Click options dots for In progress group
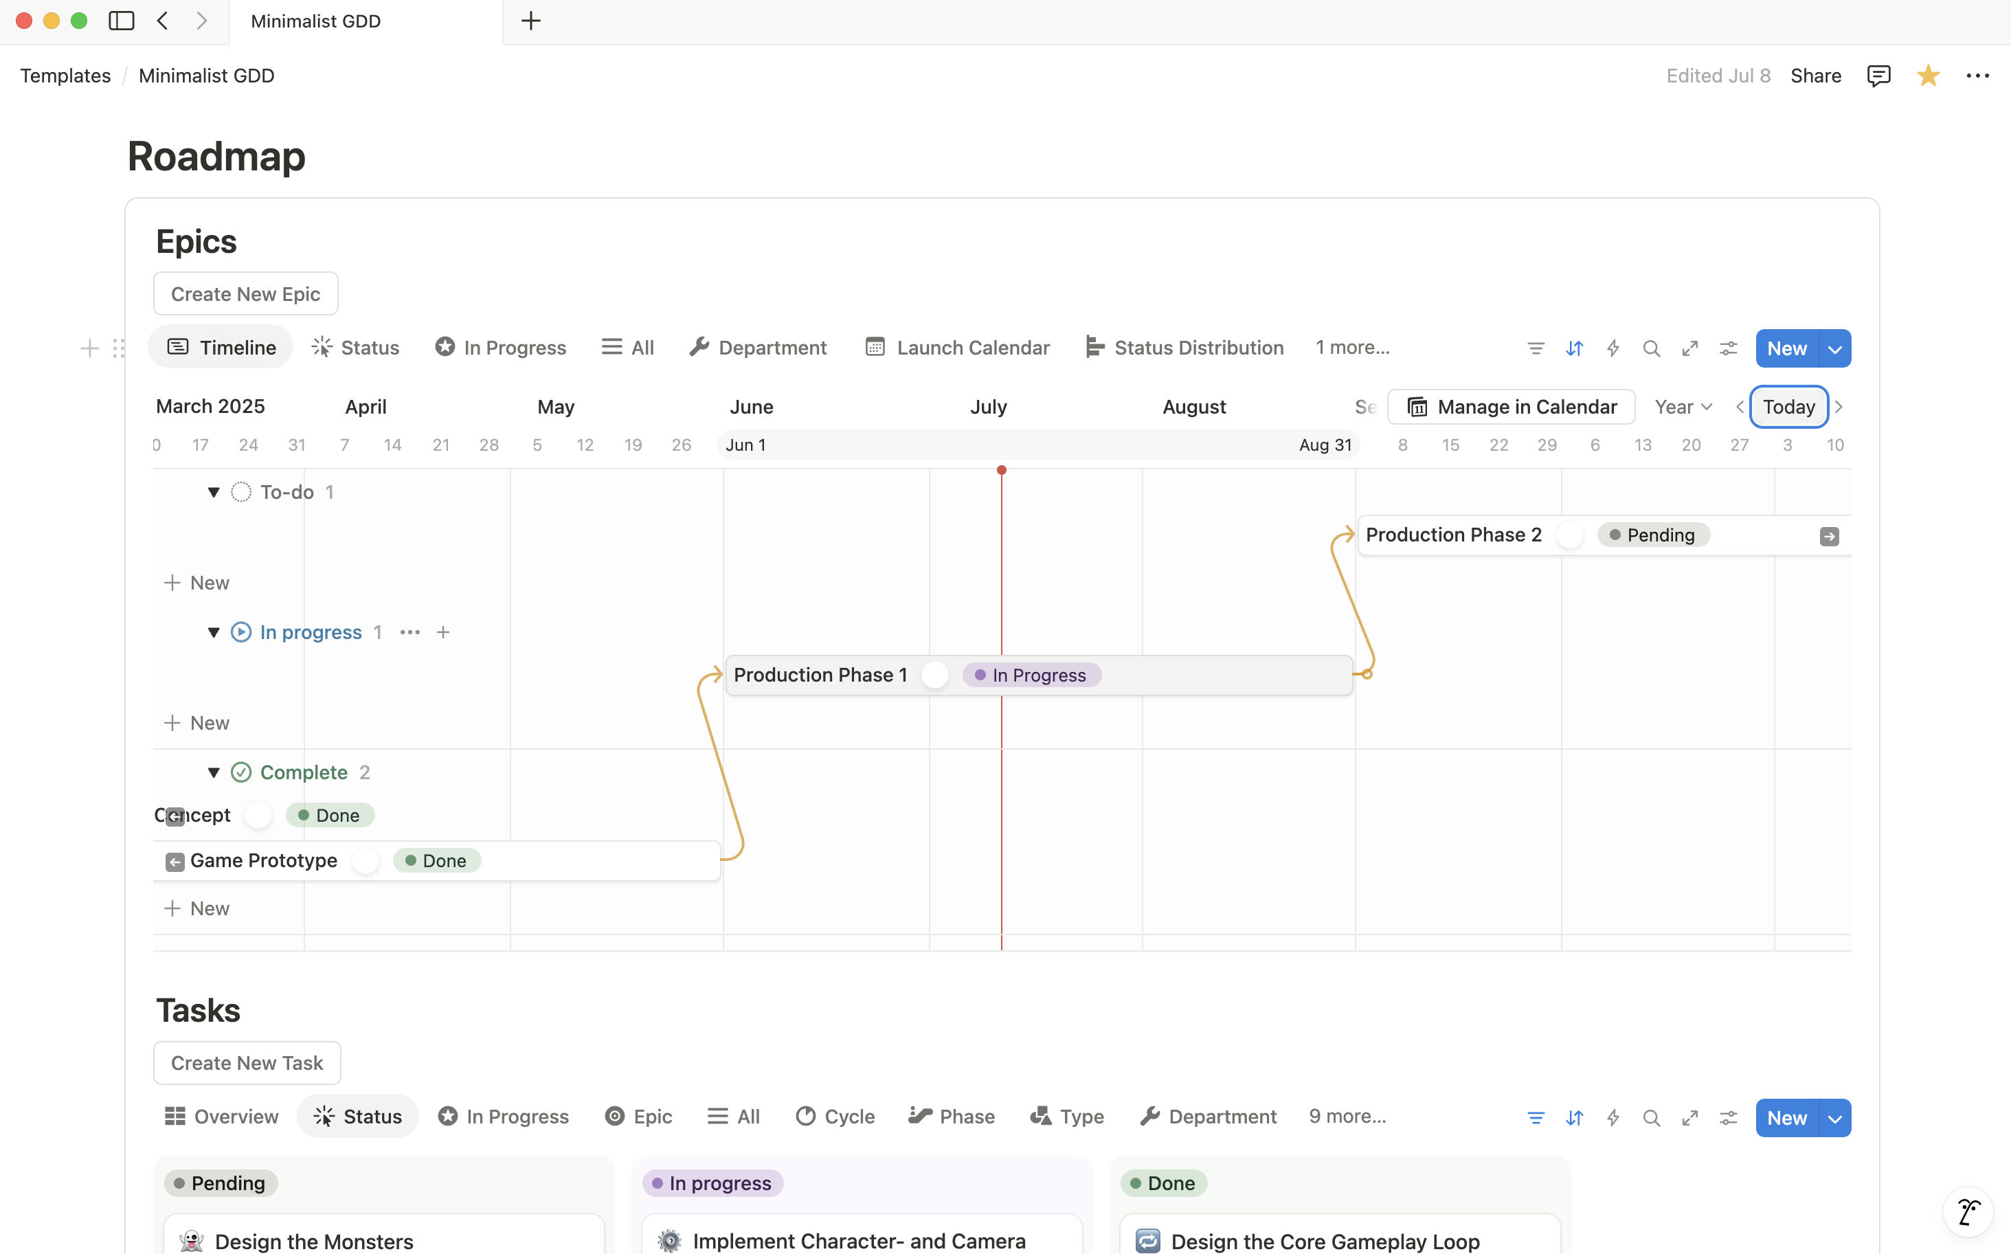This screenshot has width=2011, height=1254. coord(409,632)
